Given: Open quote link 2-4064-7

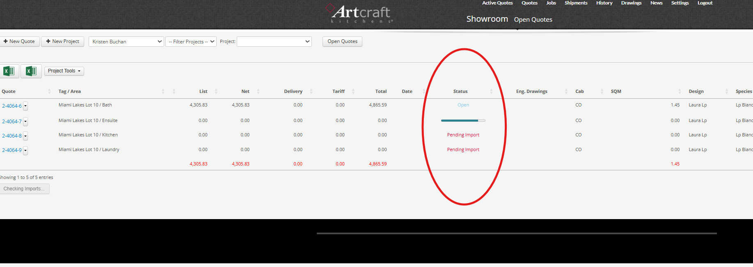Looking at the screenshot, I should [x=11, y=122].
